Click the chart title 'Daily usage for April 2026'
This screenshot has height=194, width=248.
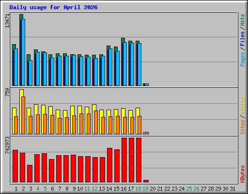53,7
